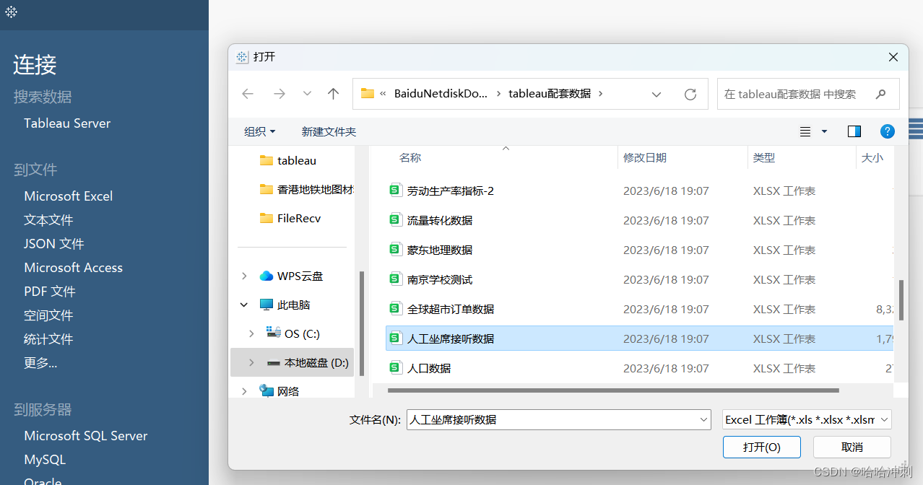Viewport: 923px width, 485px height.
Task: Click the file list vertical scrollbar
Action: 901,302
